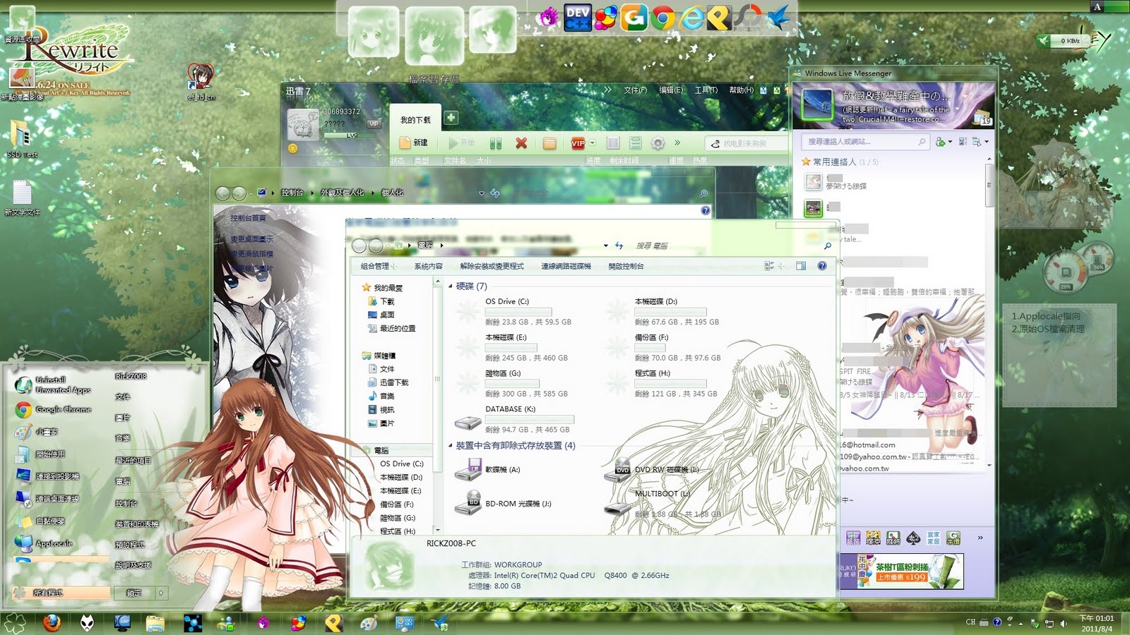1130x635 pixels.
Task: Open 新文字文件 text file on desktop
Action: [x=22, y=198]
